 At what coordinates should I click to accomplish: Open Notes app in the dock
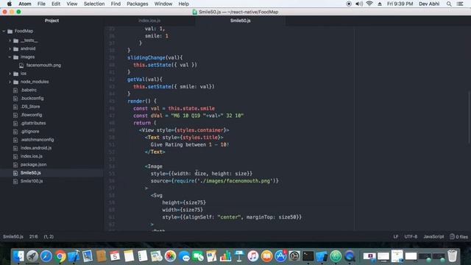129,256
